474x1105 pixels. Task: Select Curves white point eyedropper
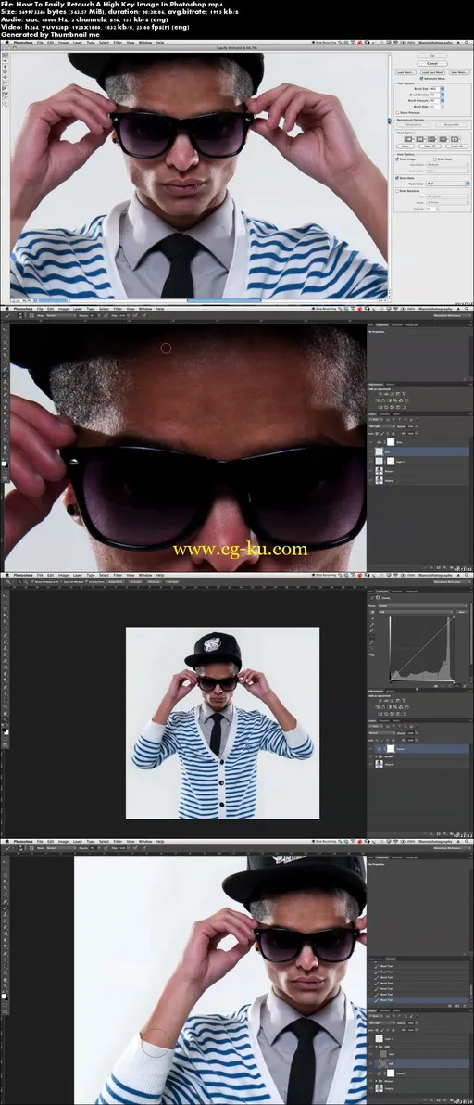click(372, 630)
